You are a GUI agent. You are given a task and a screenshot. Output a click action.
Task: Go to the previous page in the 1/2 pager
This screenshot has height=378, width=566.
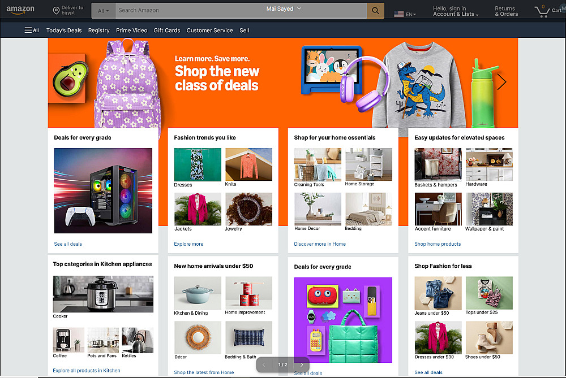(264, 364)
